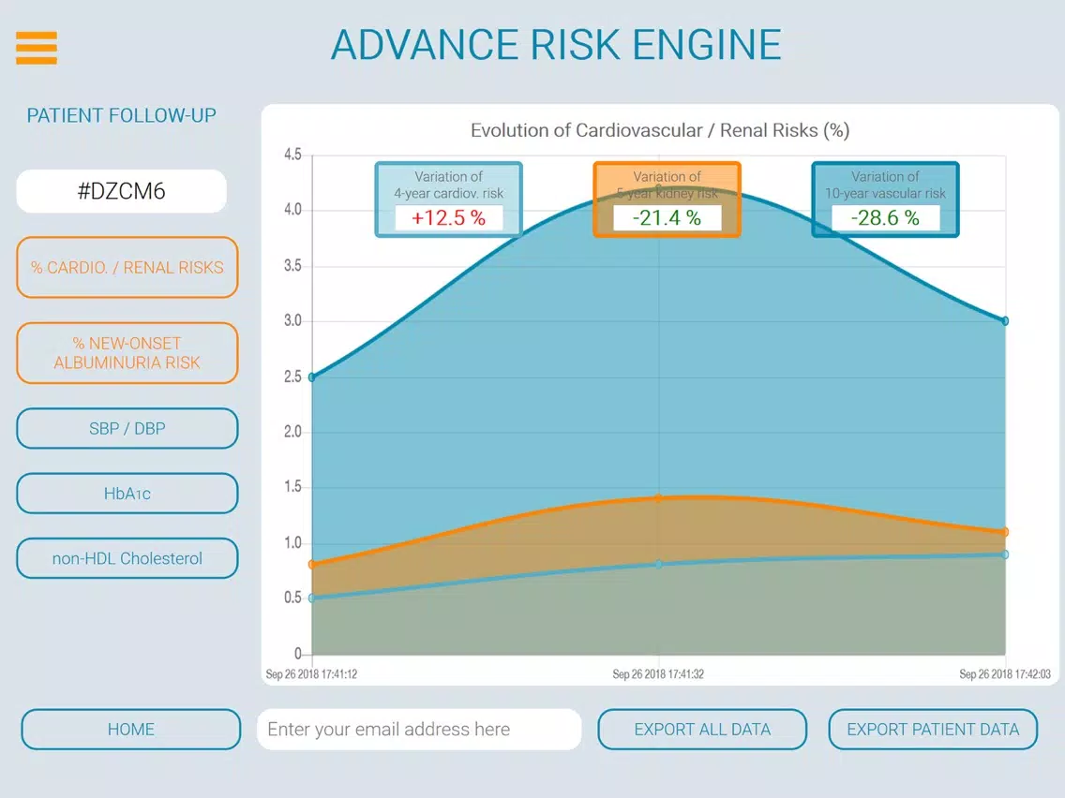The height and width of the screenshot is (798, 1065).
Task: Select the orange middle data point at 1.4
Action: pos(658,498)
